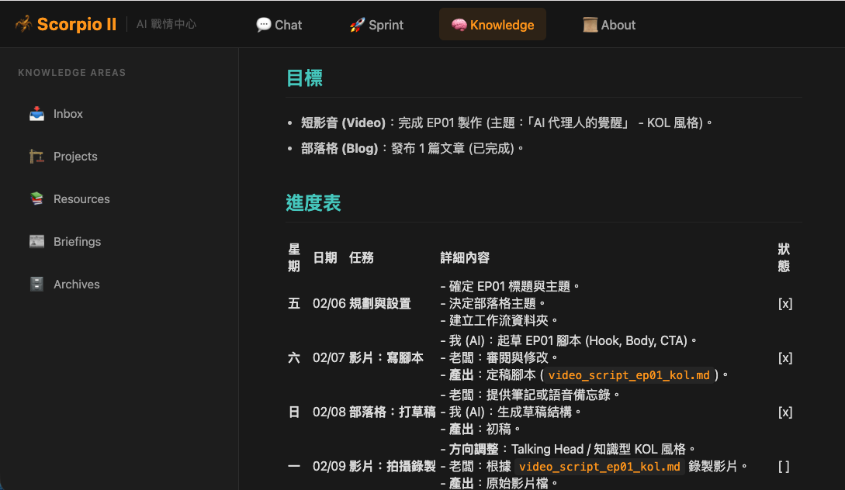Go to the About tab
845x490 pixels.
pyautogui.click(x=609, y=25)
